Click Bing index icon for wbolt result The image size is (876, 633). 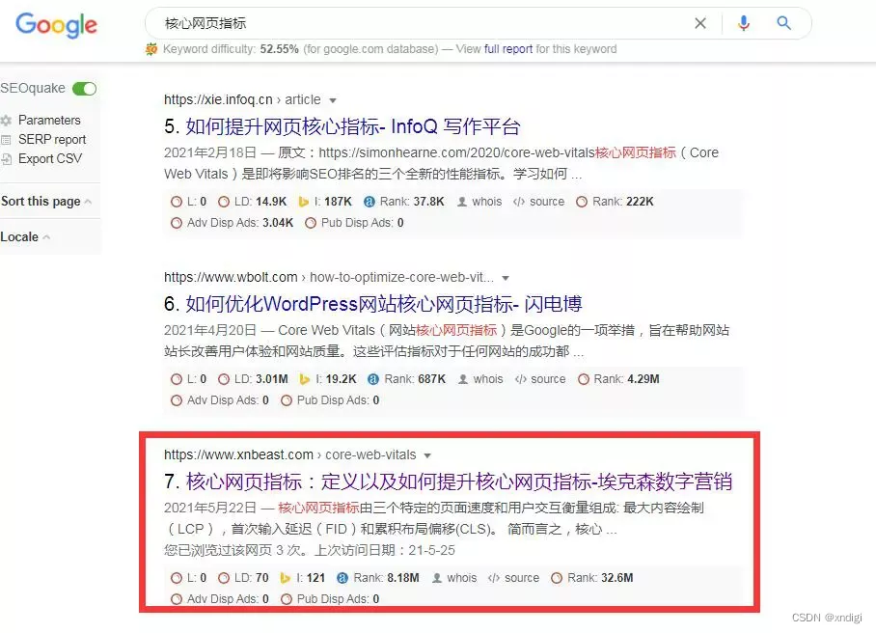coord(305,379)
